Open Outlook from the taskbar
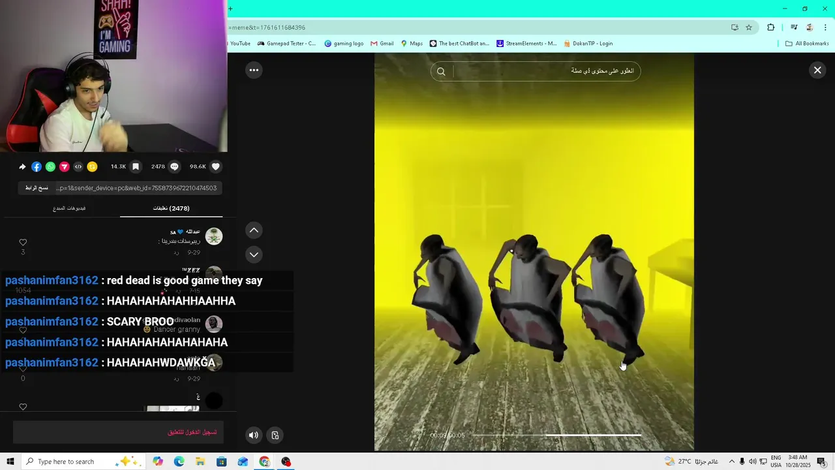 (243, 462)
